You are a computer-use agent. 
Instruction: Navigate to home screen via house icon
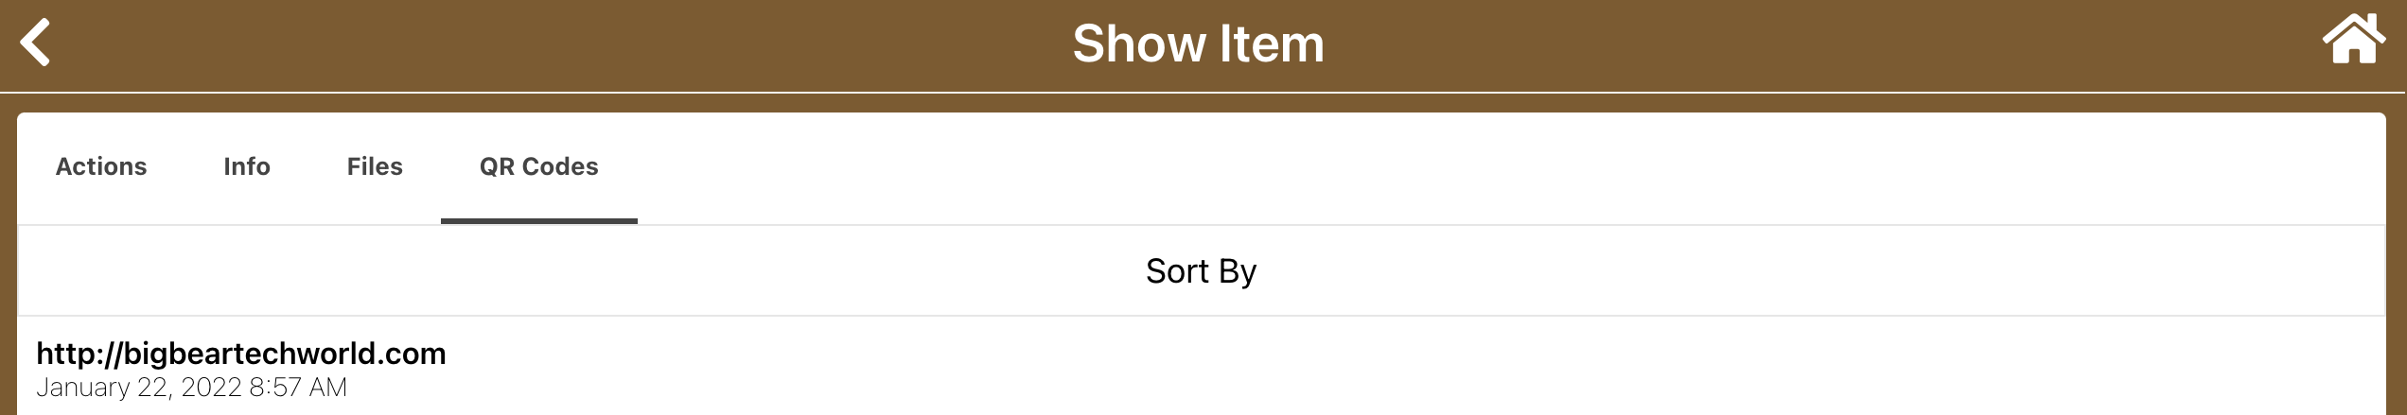(2353, 41)
